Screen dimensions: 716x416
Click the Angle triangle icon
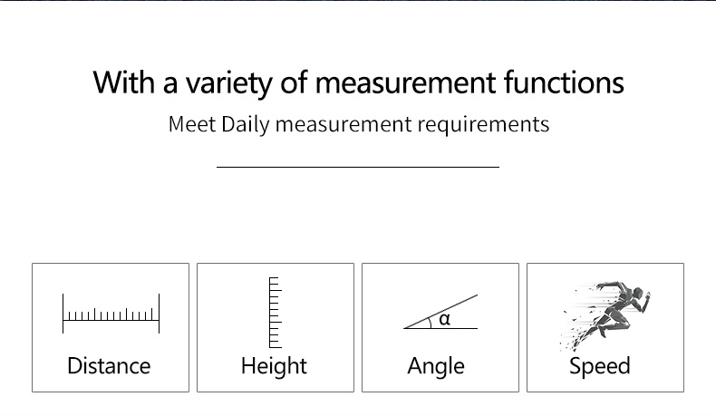click(x=440, y=312)
